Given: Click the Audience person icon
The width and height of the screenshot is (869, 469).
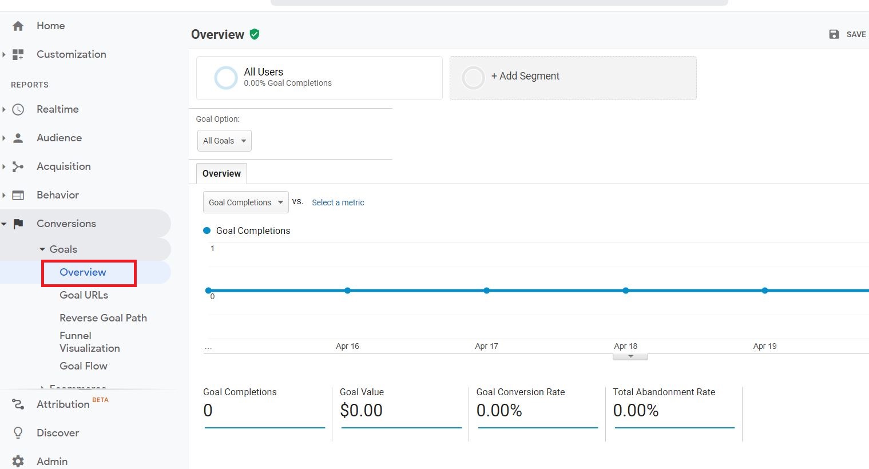Looking at the screenshot, I should (x=18, y=138).
